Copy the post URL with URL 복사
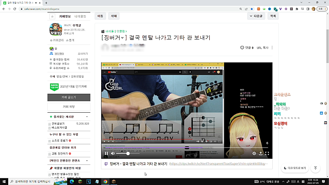 click(262, 48)
